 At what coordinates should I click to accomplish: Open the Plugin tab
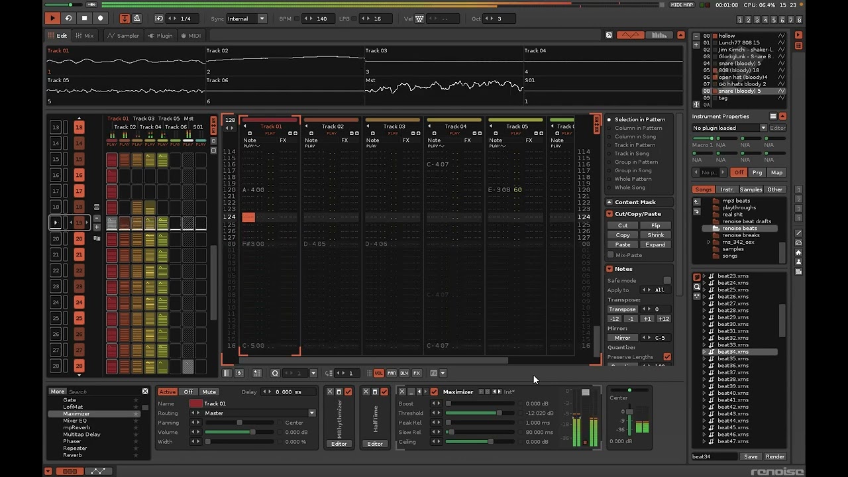[x=160, y=36]
